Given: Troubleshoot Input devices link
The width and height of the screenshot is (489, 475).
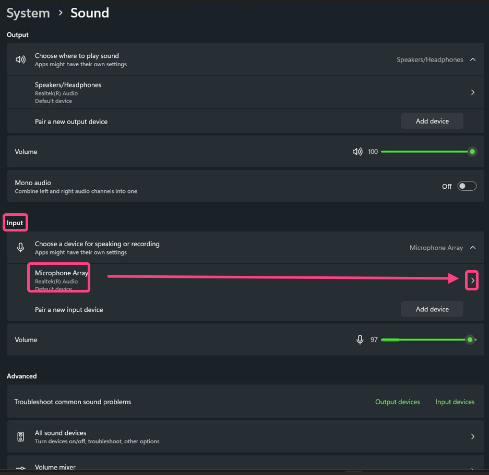Looking at the screenshot, I should click(x=455, y=402).
